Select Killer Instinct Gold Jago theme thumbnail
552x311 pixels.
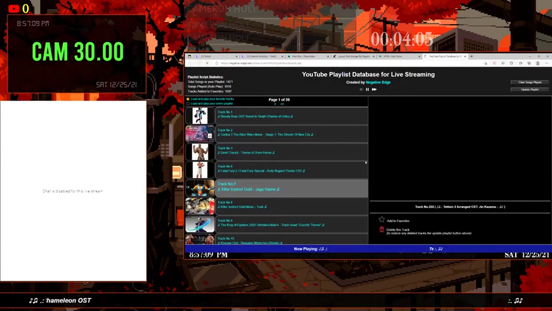pos(200,188)
